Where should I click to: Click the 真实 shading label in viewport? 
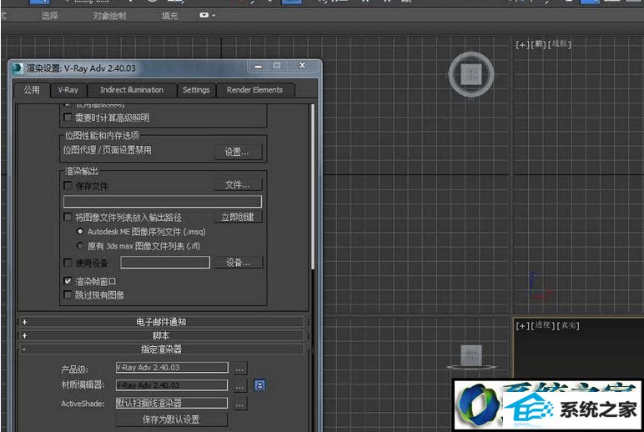pyautogui.click(x=568, y=325)
